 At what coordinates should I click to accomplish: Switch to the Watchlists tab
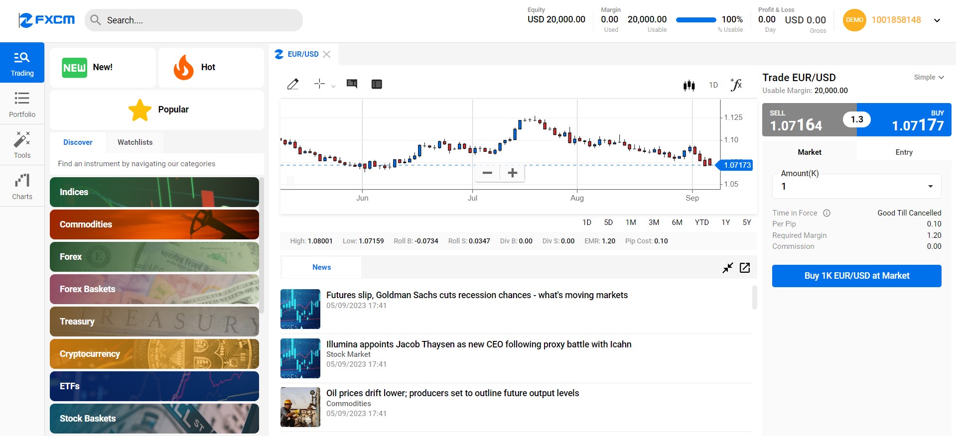point(135,142)
